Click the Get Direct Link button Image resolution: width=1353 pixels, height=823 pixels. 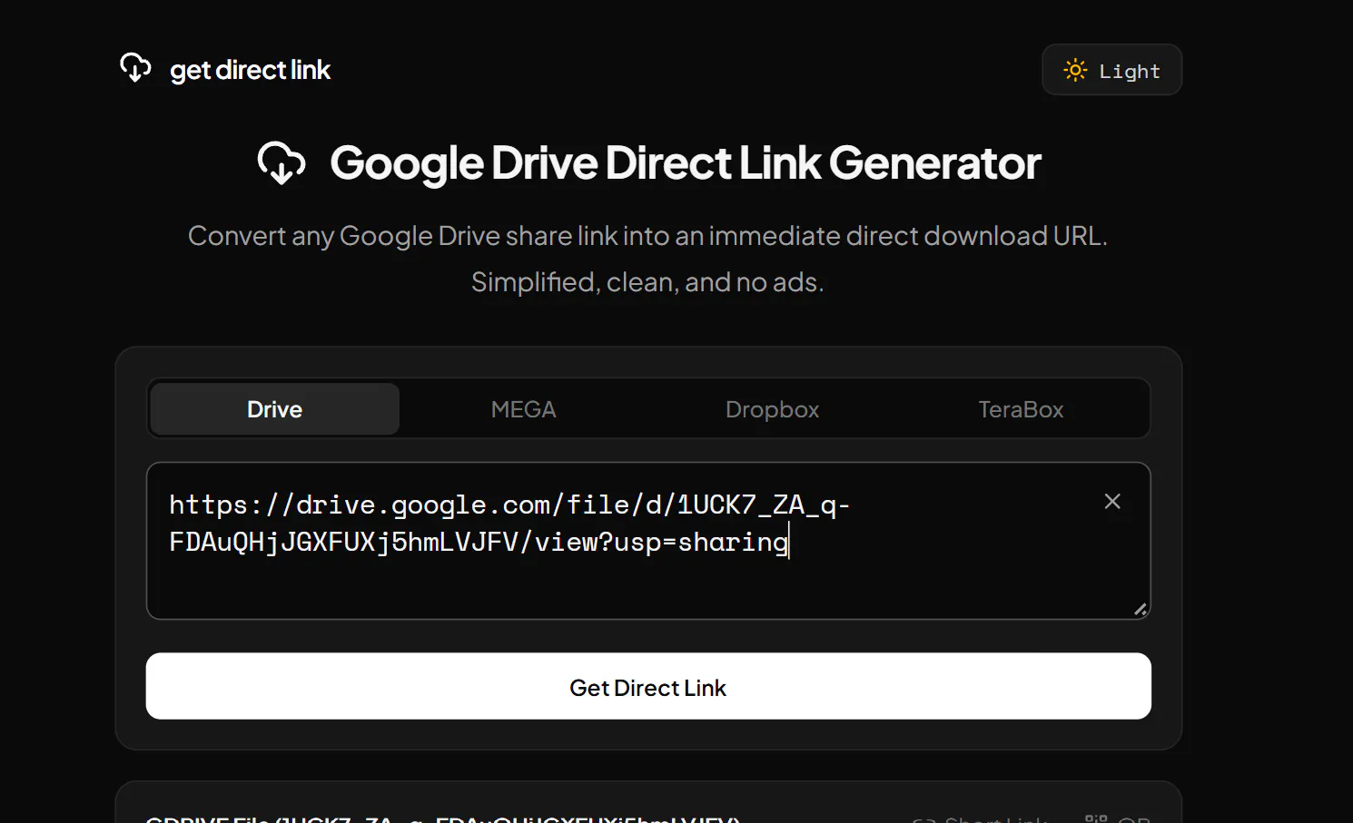648,686
